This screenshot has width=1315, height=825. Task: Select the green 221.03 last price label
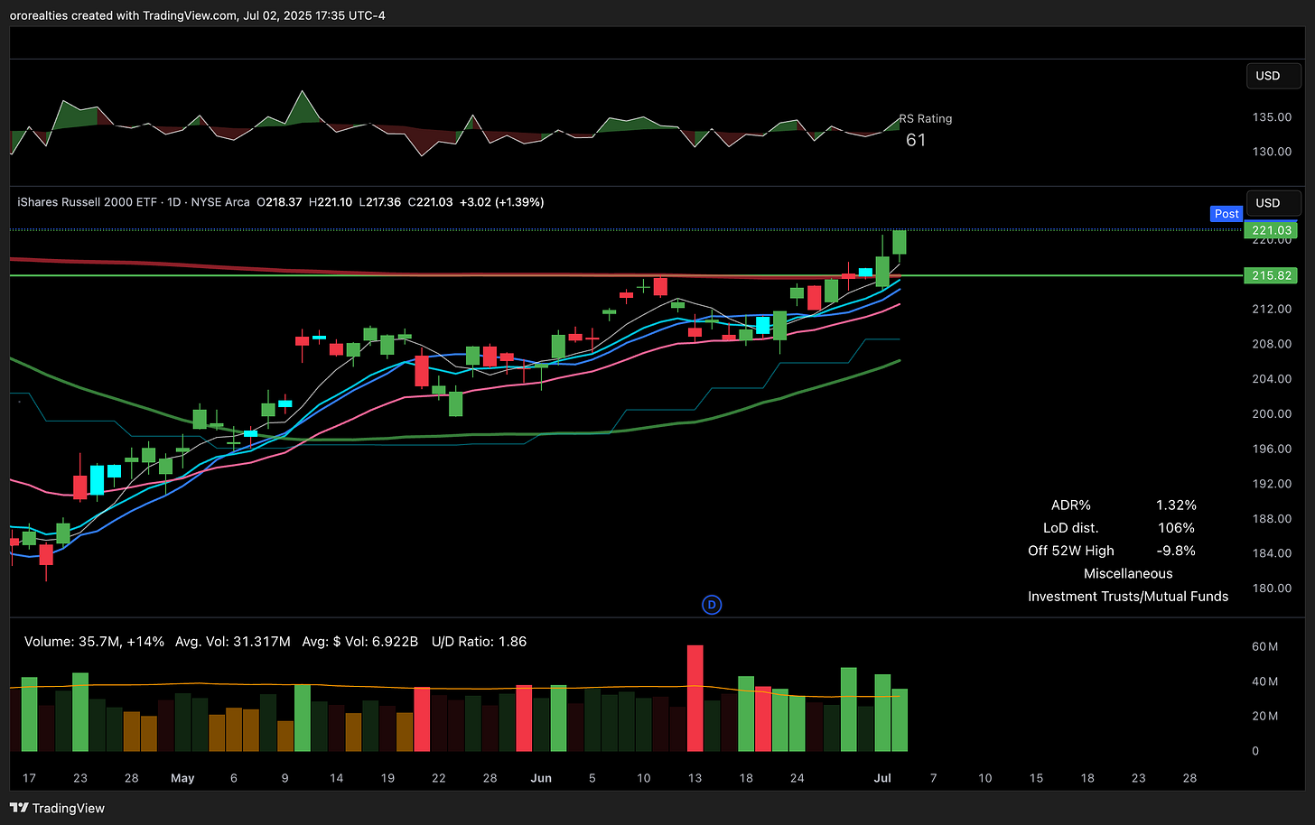coord(1272,230)
